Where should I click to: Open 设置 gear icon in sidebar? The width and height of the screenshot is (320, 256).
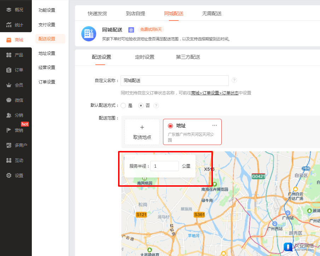9,175
